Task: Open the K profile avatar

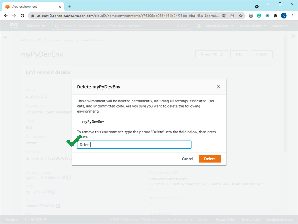Action: tap(284, 16)
